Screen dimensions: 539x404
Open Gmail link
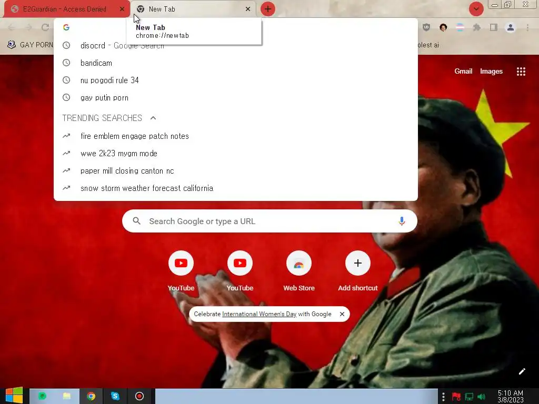click(x=463, y=71)
